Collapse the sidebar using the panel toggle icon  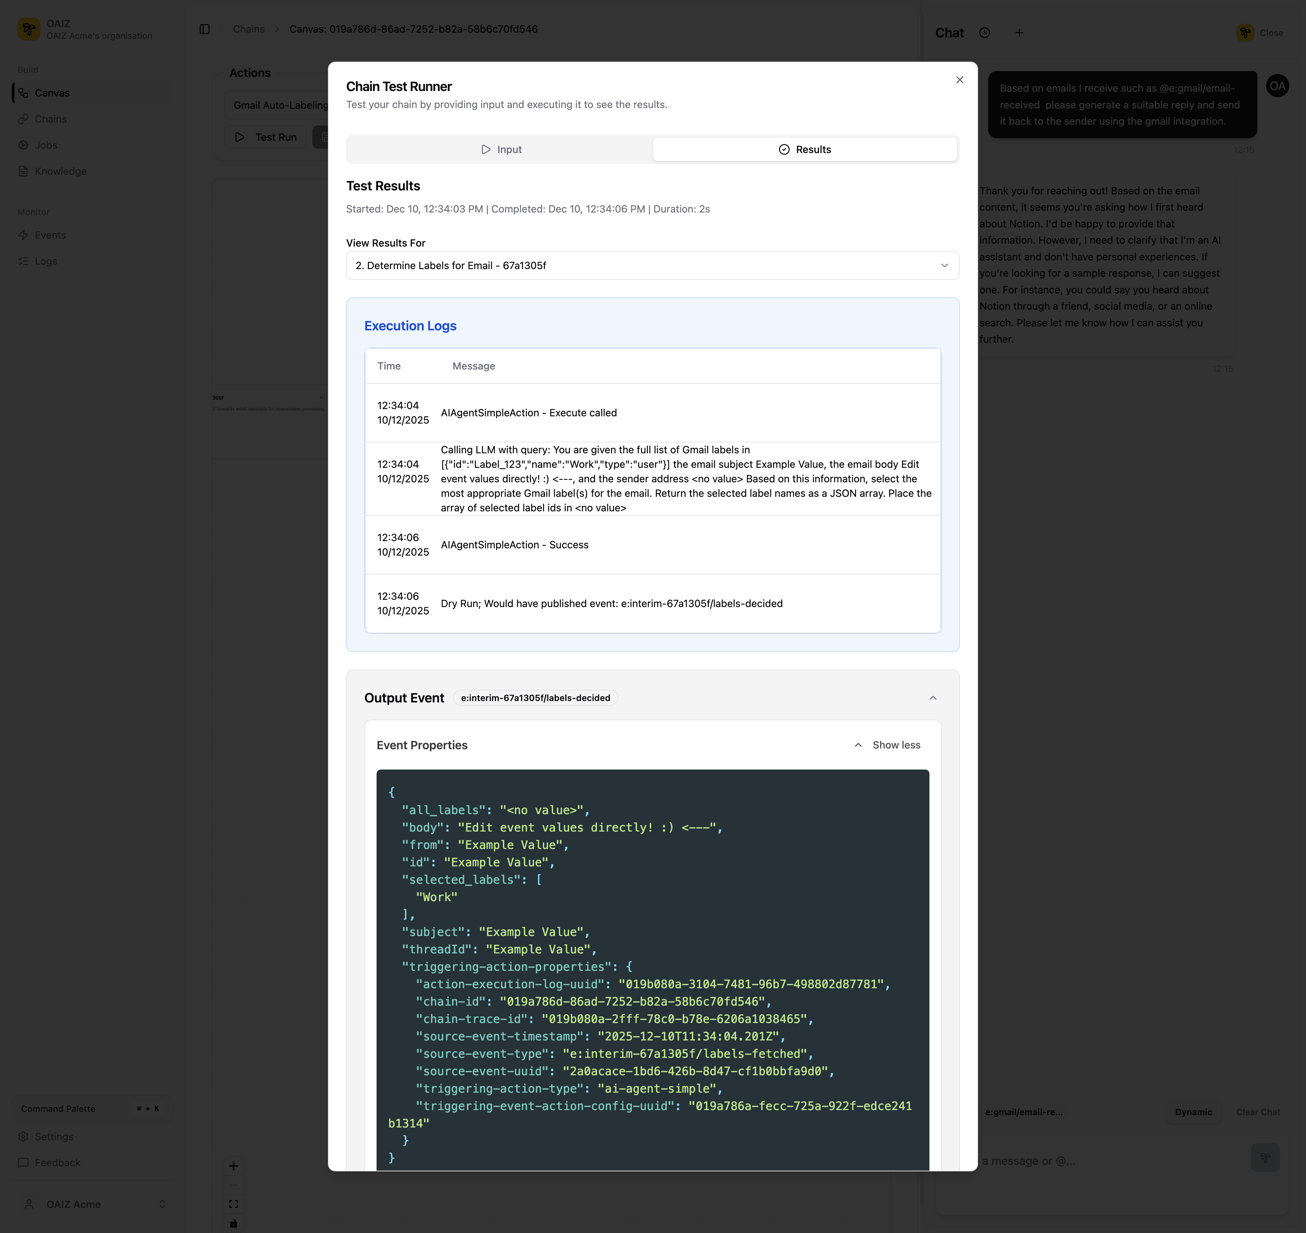coord(204,29)
